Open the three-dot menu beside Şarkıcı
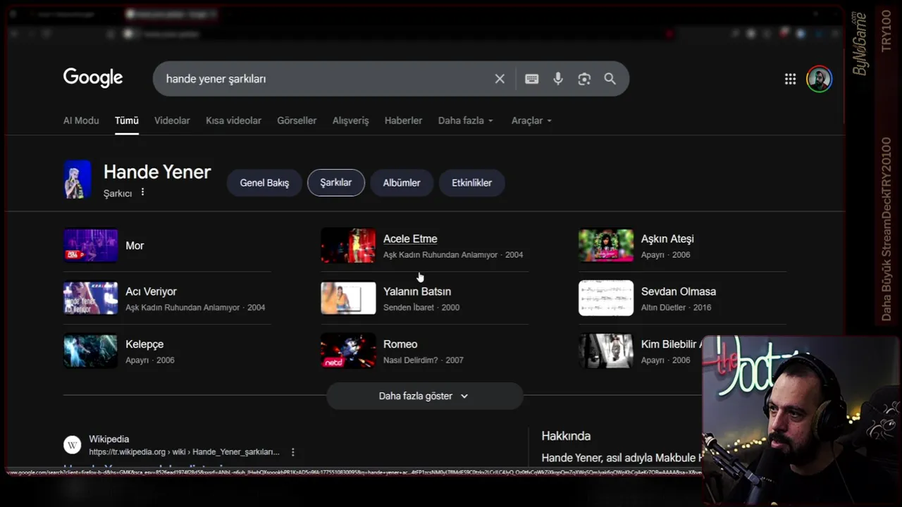902x507 pixels. point(142,192)
